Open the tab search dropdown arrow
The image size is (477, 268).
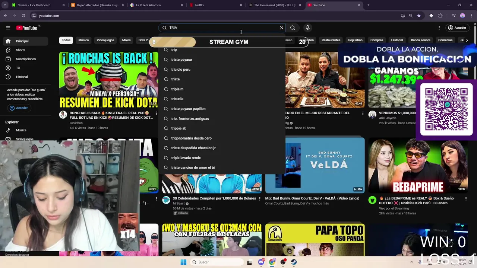[5, 5]
